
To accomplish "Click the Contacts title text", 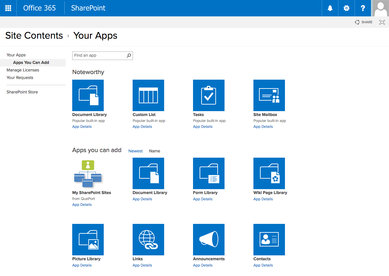I will click(262, 259).
